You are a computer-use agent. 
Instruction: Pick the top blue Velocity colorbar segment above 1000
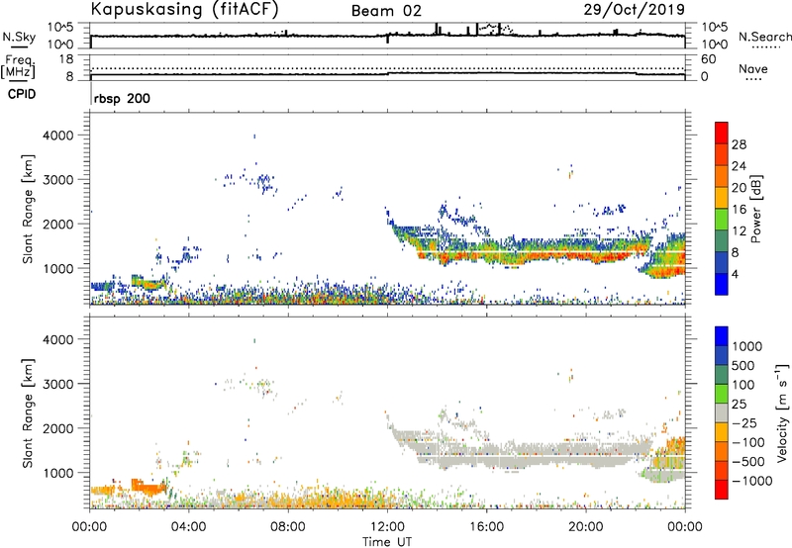coord(722,336)
